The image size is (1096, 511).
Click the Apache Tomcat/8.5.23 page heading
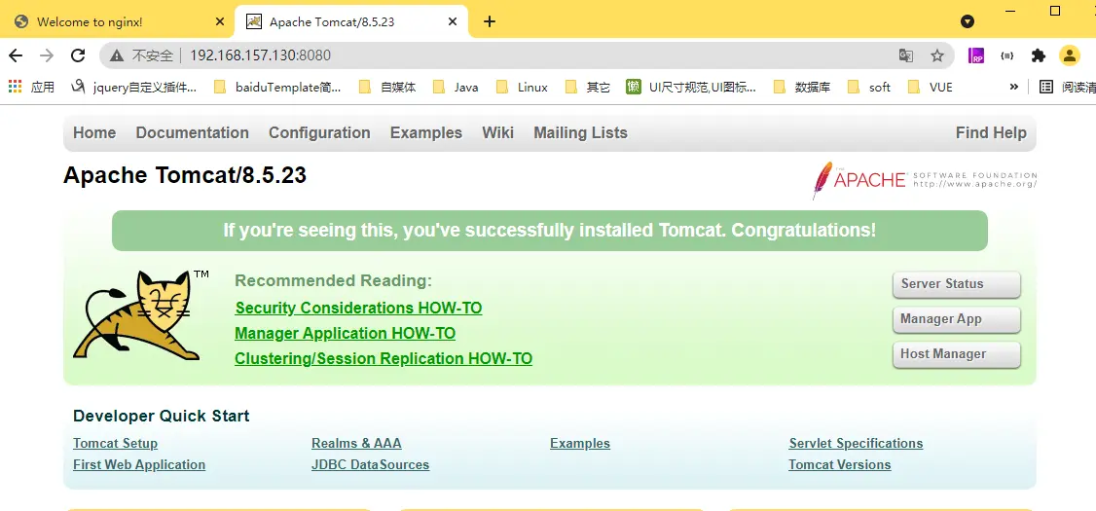(x=185, y=175)
